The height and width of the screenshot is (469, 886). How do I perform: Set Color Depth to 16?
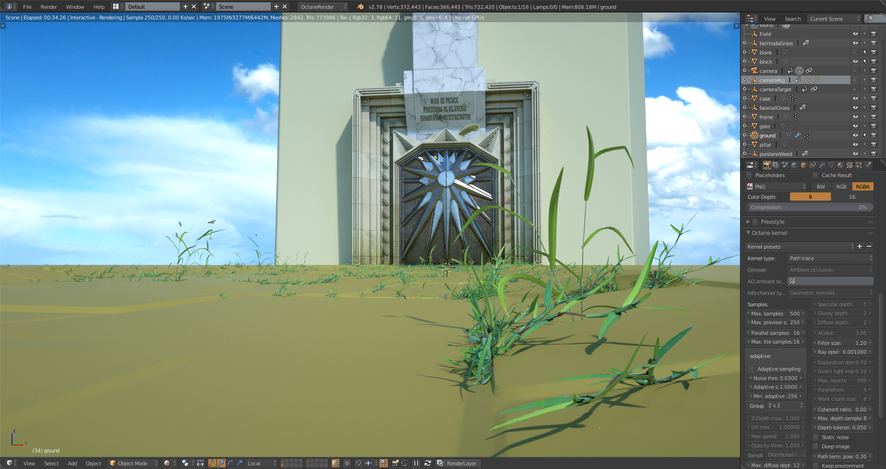tap(852, 197)
